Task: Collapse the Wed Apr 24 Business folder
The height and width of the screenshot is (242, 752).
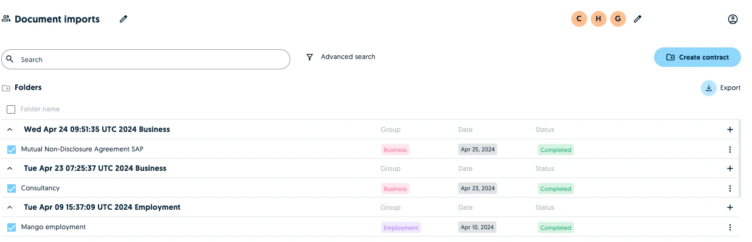Action: point(10,130)
